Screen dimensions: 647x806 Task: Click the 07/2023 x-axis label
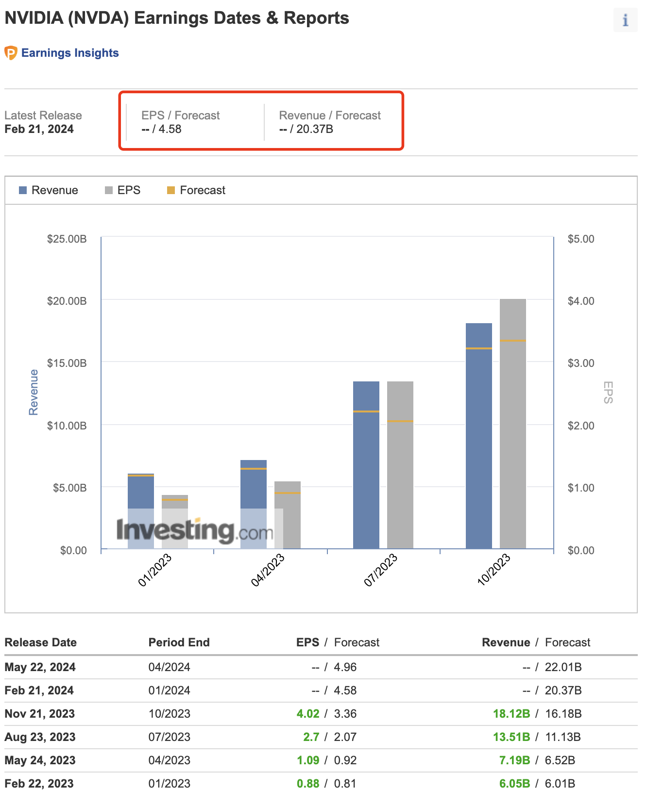381,570
